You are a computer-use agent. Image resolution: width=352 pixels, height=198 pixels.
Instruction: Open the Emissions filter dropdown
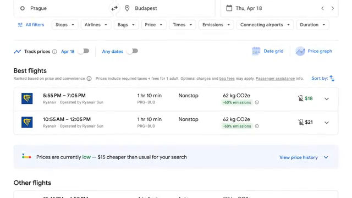coord(216,25)
